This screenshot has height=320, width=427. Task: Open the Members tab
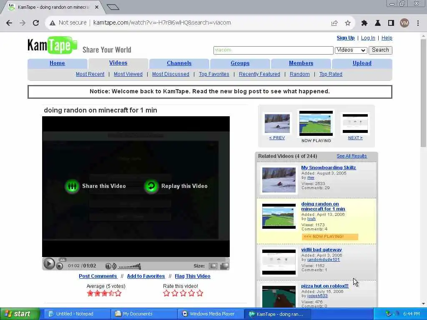pyautogui.click(x=301, y=63)
